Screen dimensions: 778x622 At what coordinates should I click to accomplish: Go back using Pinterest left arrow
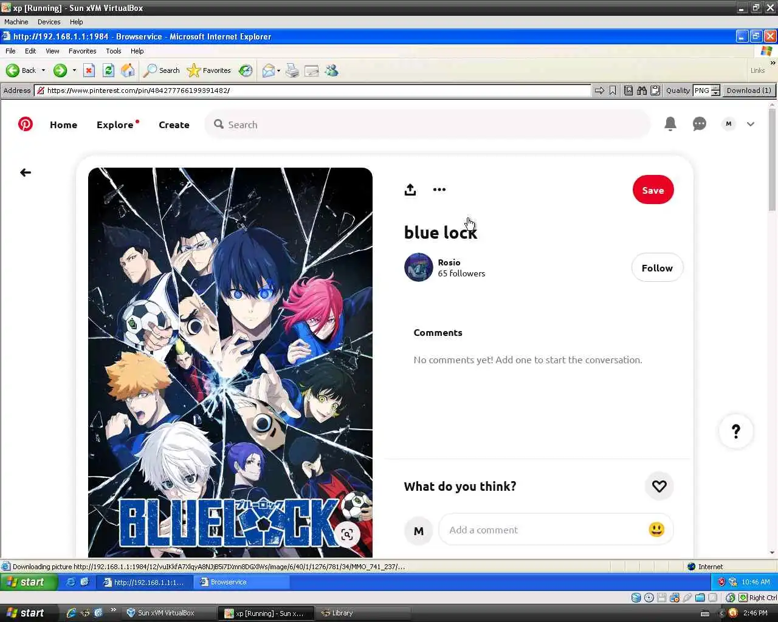(26, 173)
